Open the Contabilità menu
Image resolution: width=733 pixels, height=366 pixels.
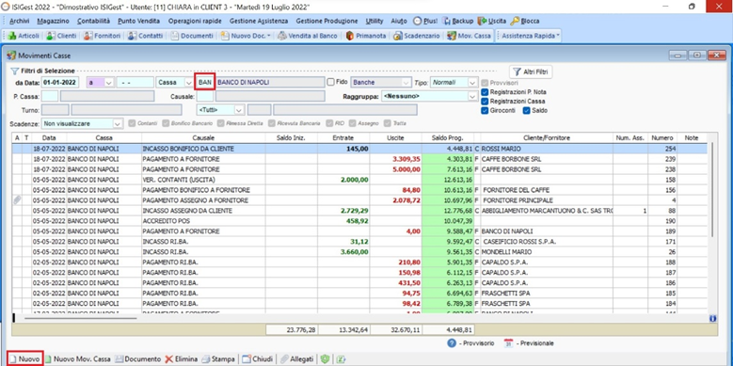[x=94, y=21]
